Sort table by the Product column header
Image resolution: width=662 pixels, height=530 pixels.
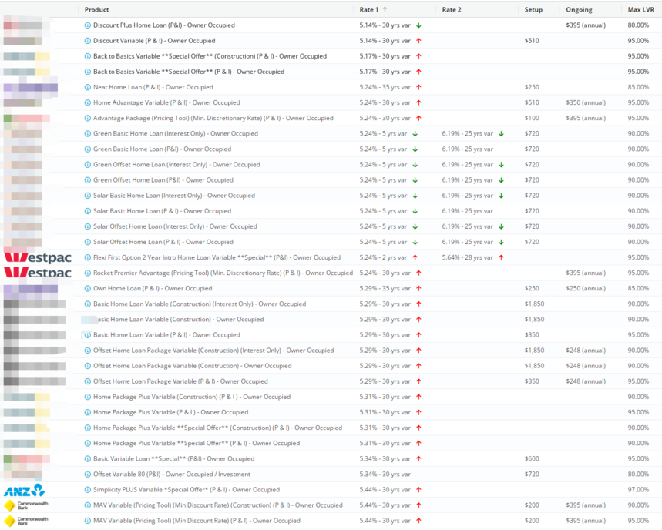[96, 10]
